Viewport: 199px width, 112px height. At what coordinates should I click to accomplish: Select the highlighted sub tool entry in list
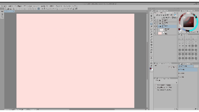[188, 70]
